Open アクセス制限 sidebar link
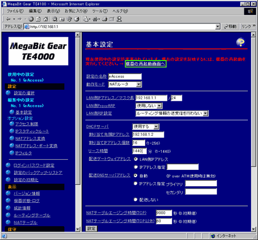The width and height of the screenshot is (258, 240). [x=27, y=124]
